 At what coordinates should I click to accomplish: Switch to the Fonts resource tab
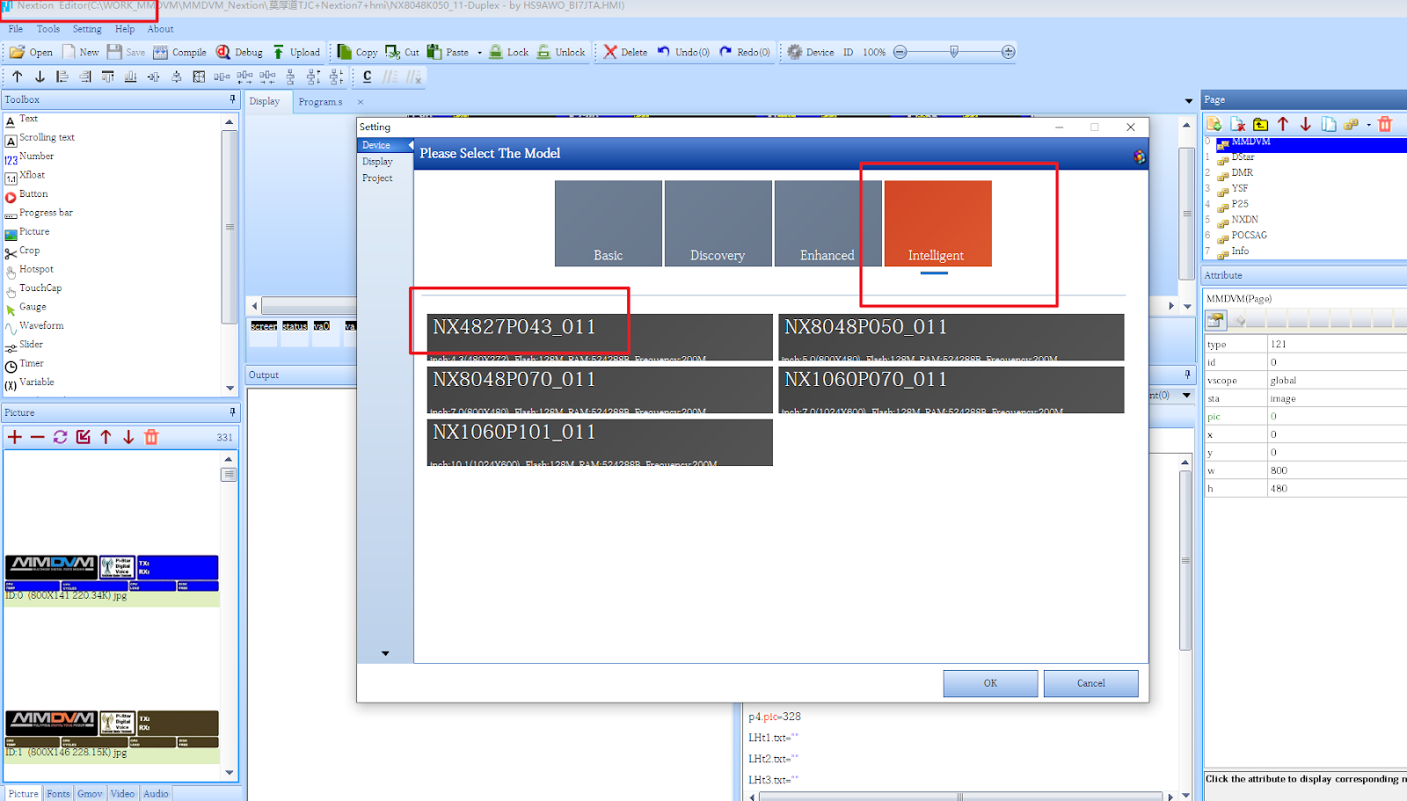click(x=58, y=793)
